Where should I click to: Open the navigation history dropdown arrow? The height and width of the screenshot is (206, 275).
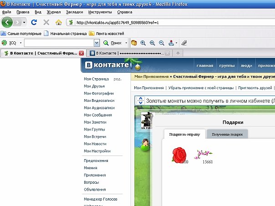click(24, 22)
